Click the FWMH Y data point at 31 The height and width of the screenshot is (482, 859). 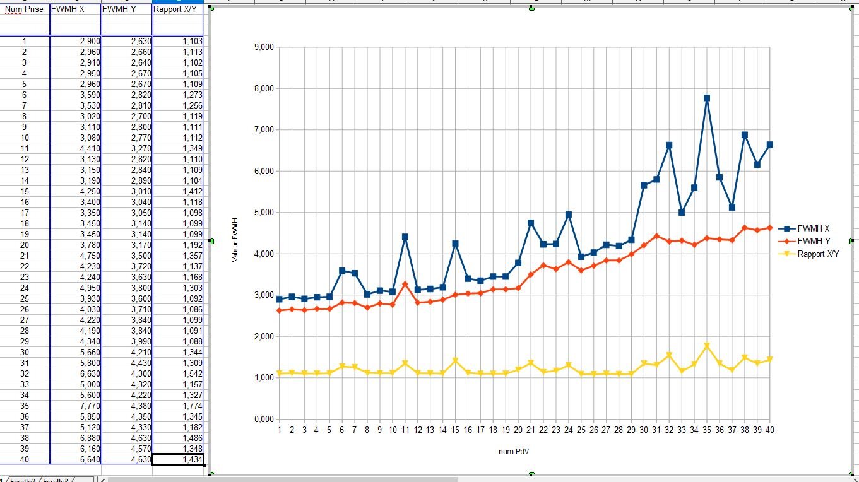[656, 236]
